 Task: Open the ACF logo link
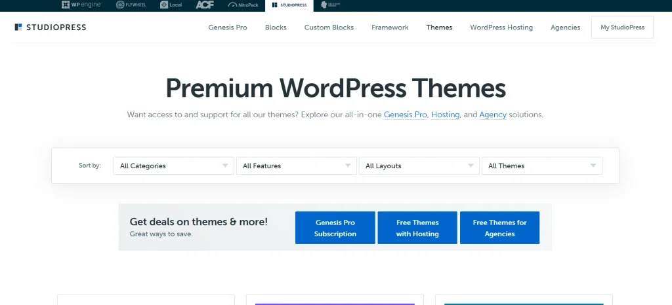click(204, 5)
